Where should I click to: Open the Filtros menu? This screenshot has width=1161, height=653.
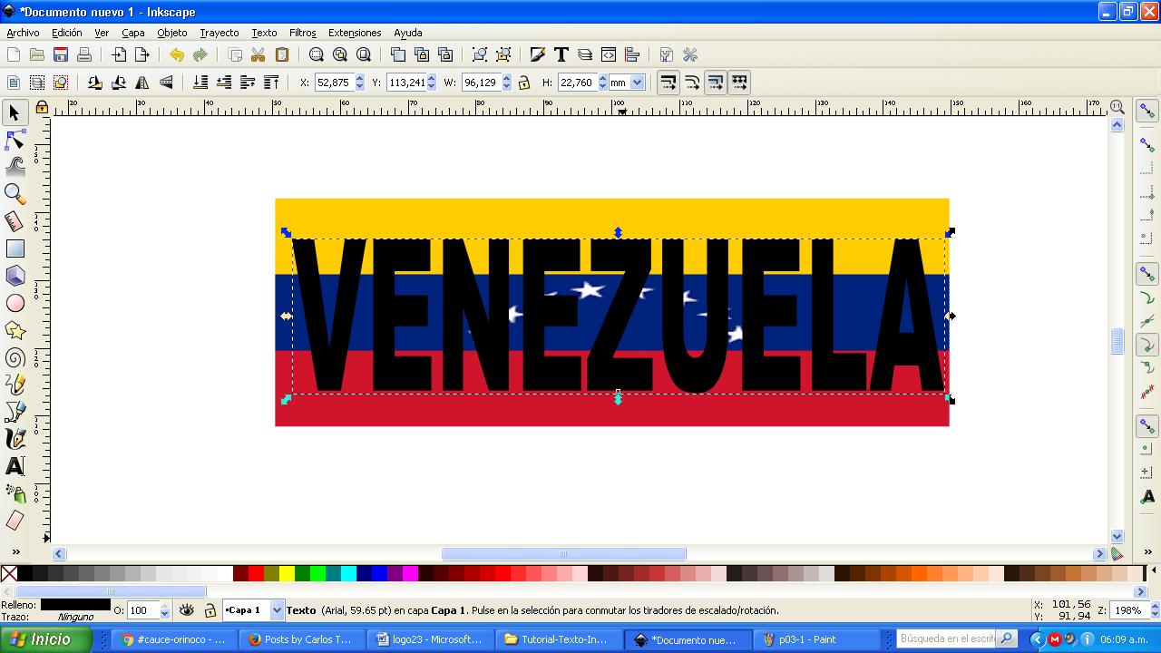[303, 33]
